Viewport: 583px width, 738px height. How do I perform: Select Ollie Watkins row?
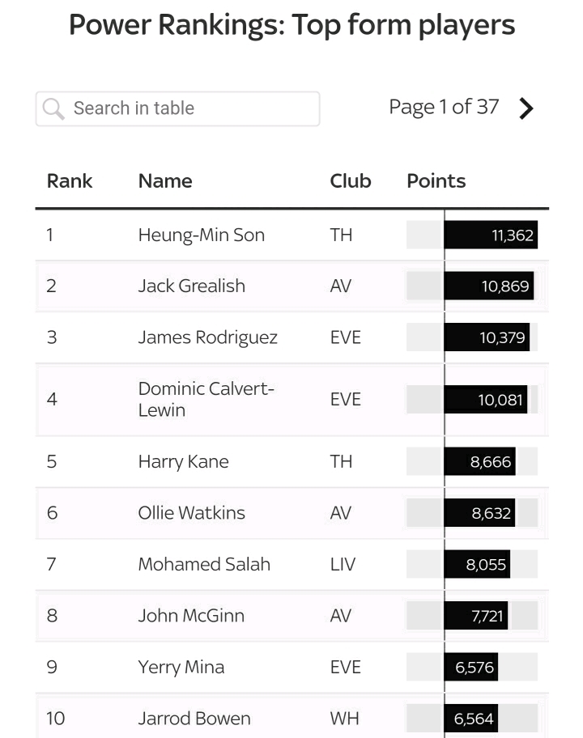tap(192, 512)
